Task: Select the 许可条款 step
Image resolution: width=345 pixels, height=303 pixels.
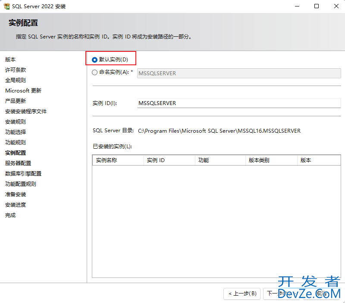Action: pos(16,70)
